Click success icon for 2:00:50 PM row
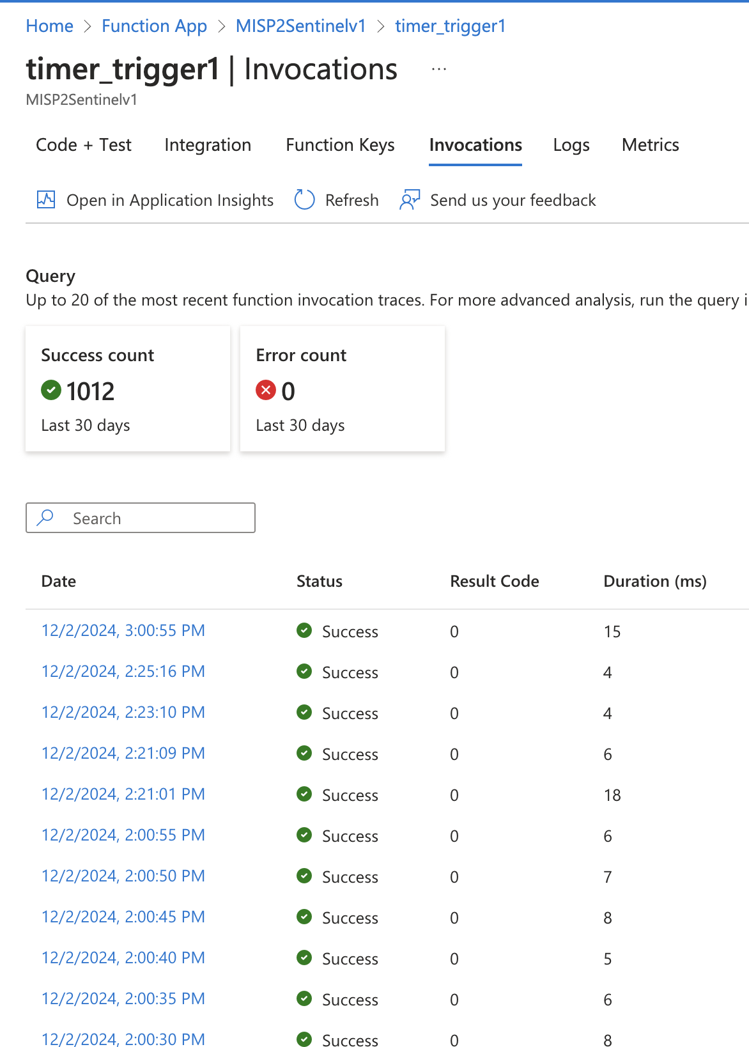The image size is (749, 1047). tap(304, 876)
